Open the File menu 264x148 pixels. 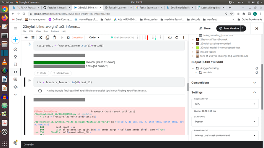pyautogui.click(x=24, y=31)
